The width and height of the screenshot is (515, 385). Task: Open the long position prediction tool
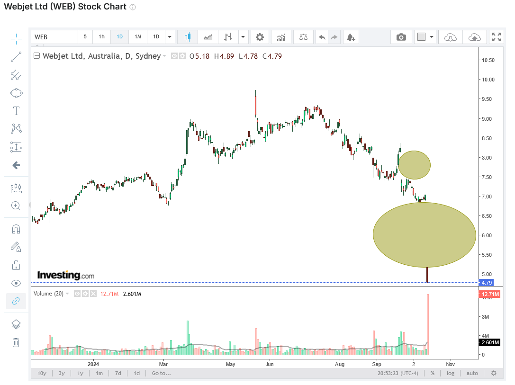point(16,147)
